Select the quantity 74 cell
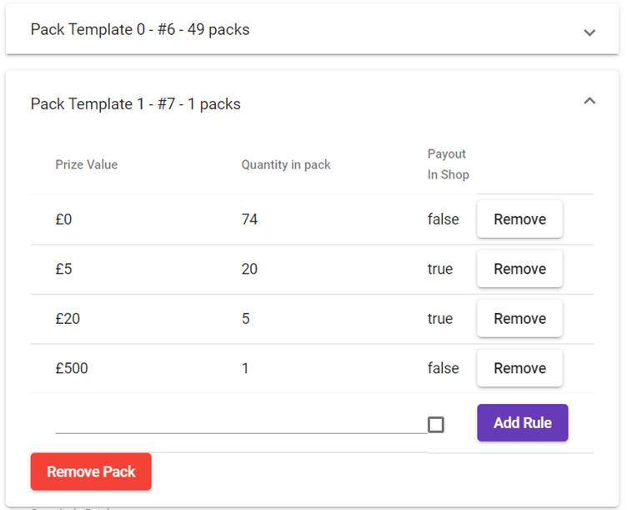Image resolution: width=627 pixels, height=510 pixels. click(x=249, y=220)
